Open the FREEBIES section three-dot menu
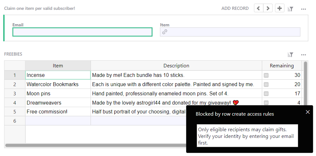 [x=303, y=55]
